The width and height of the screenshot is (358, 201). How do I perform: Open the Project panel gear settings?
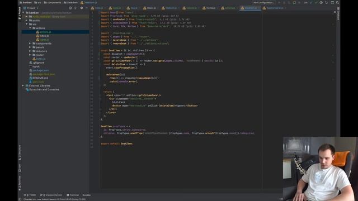[82, 8]
